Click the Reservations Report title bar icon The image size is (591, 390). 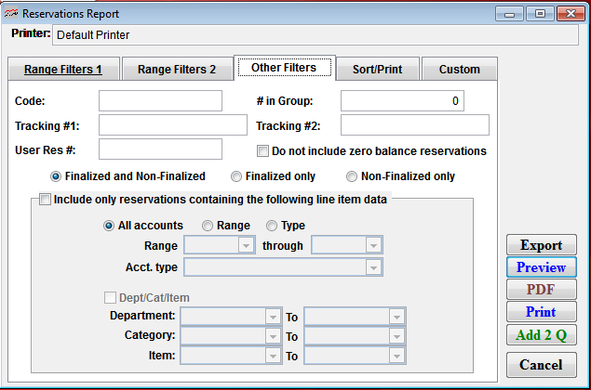(12, 14)
